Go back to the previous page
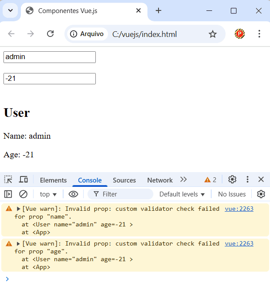The image size is (270, 289). (11, 34)
